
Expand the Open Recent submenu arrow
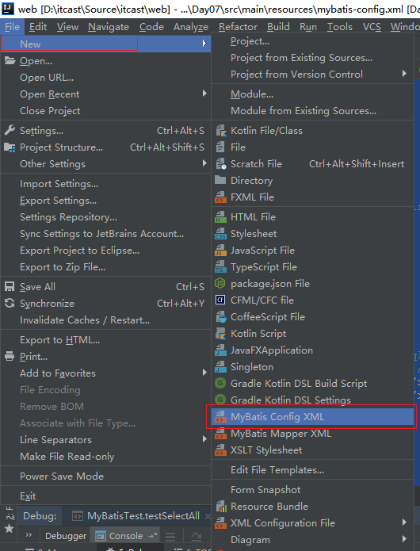coord(204,94)
